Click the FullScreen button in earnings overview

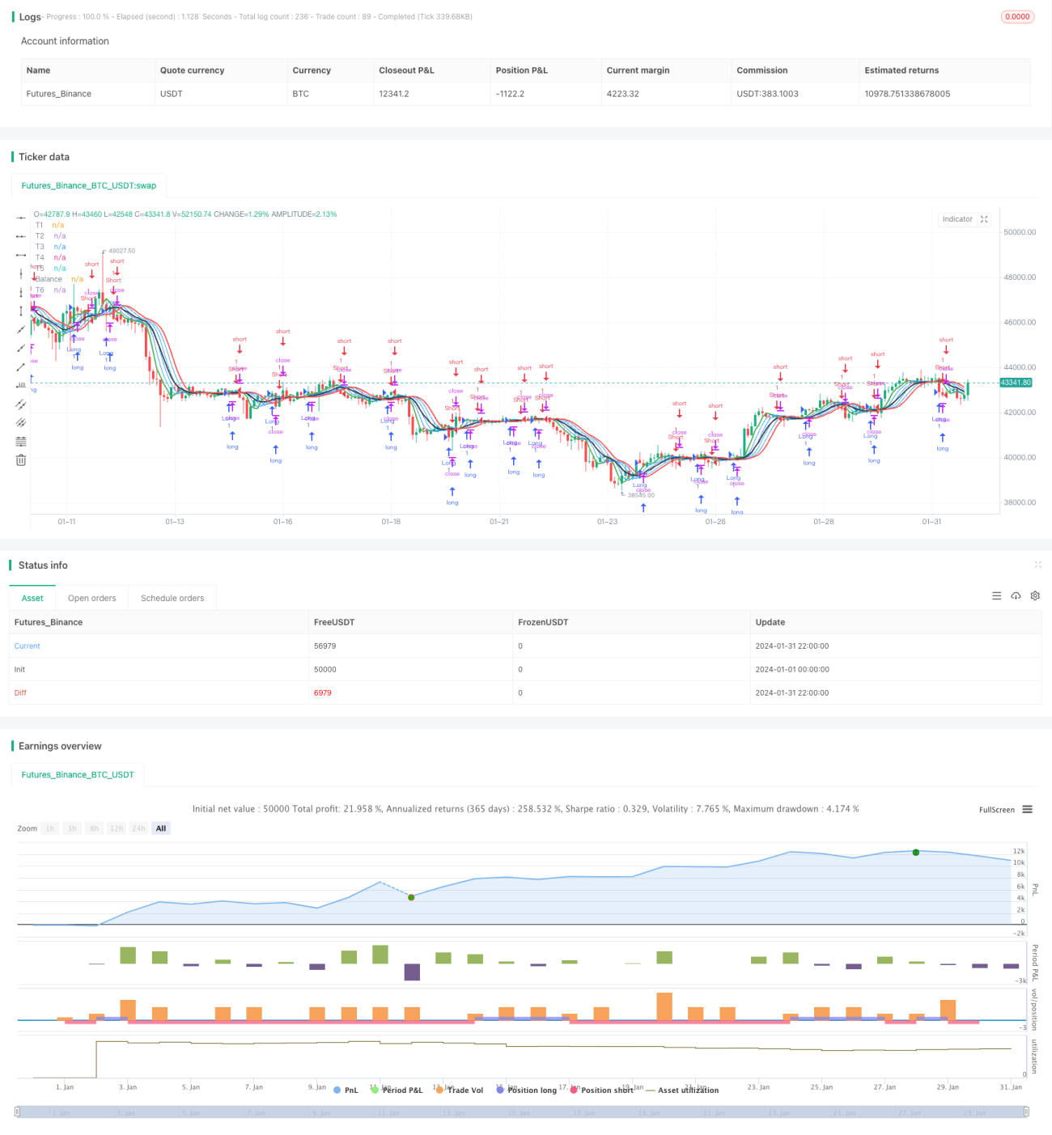(x=996, y=809)
